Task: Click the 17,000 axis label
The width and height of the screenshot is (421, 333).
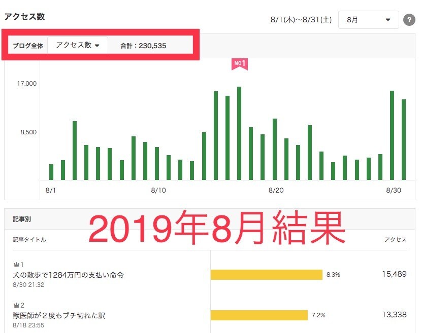Action: tap(27, 84)
